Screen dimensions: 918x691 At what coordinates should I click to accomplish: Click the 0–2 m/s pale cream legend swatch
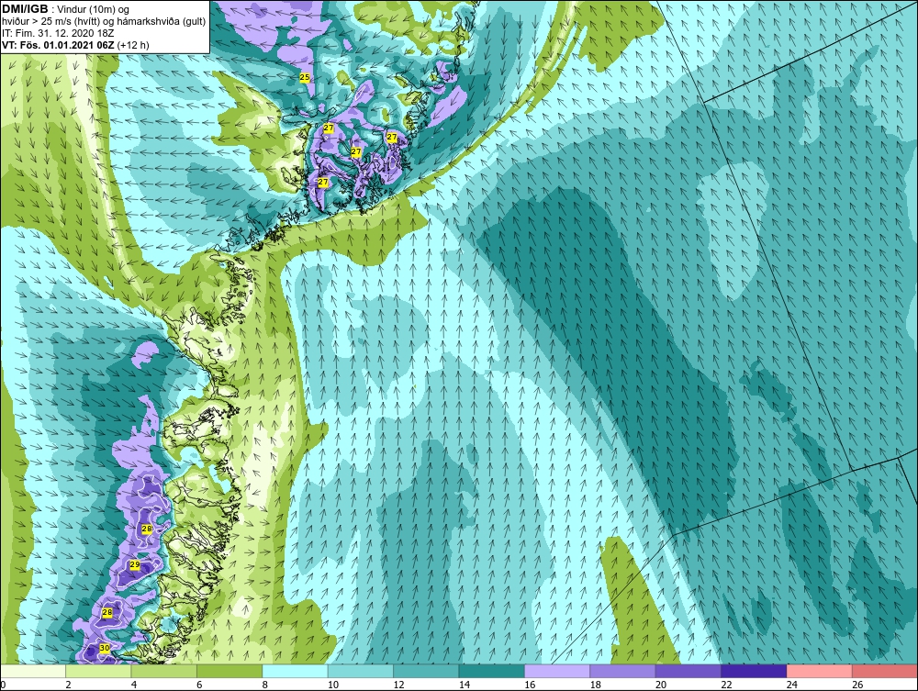(33, 671)
